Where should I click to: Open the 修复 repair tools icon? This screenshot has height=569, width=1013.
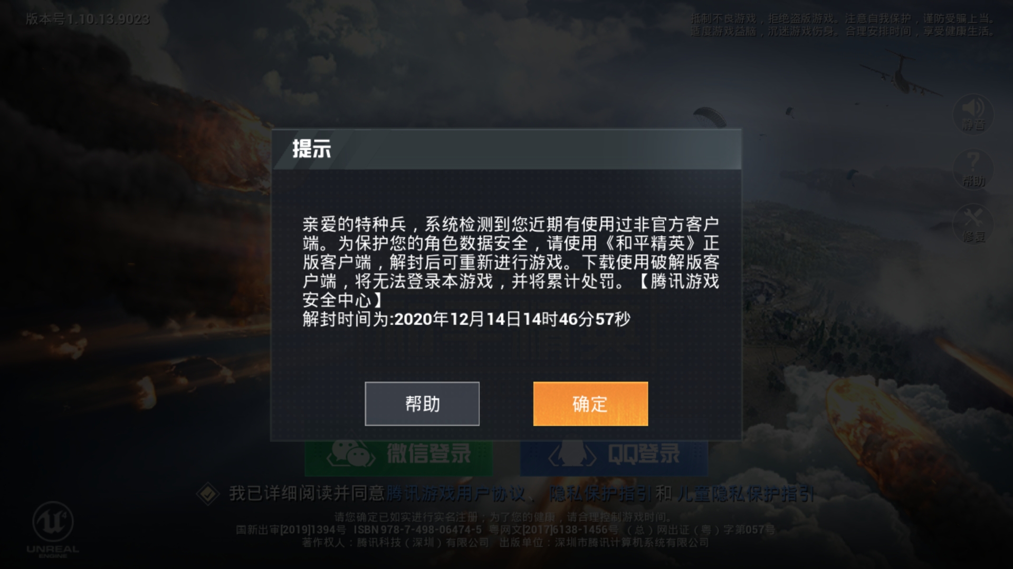(973, 224)
